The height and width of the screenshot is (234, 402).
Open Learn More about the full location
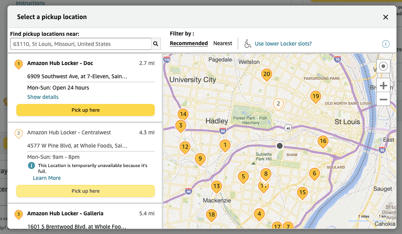[x=47, y=178]
